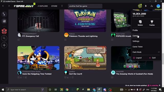Open Sonic Time Twisted thumbnail
This screenshot has height=92, width=164.
pyautogui.click(x=38, y=58)
